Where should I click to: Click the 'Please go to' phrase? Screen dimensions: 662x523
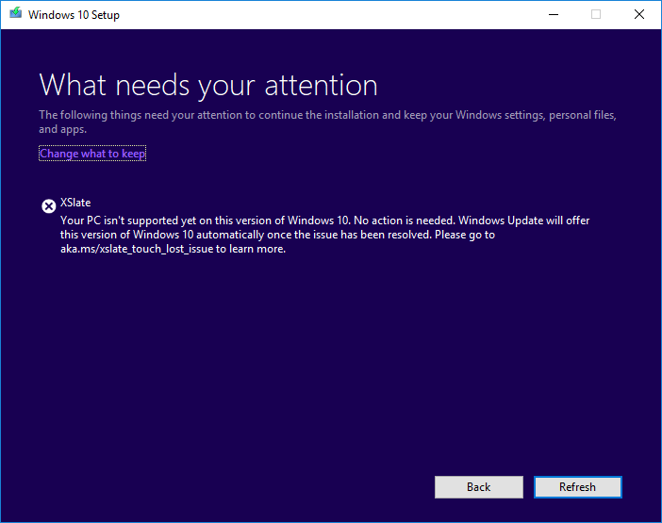[x=465, y=235]
